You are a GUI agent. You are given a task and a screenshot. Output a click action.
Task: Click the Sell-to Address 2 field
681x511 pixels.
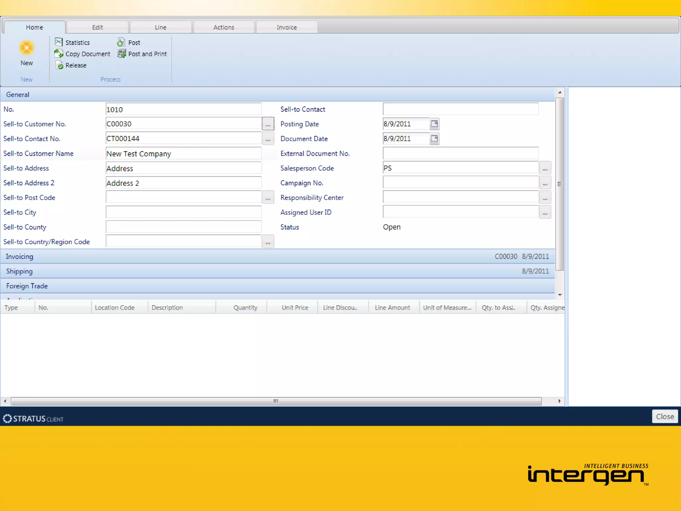pos(184,183)
